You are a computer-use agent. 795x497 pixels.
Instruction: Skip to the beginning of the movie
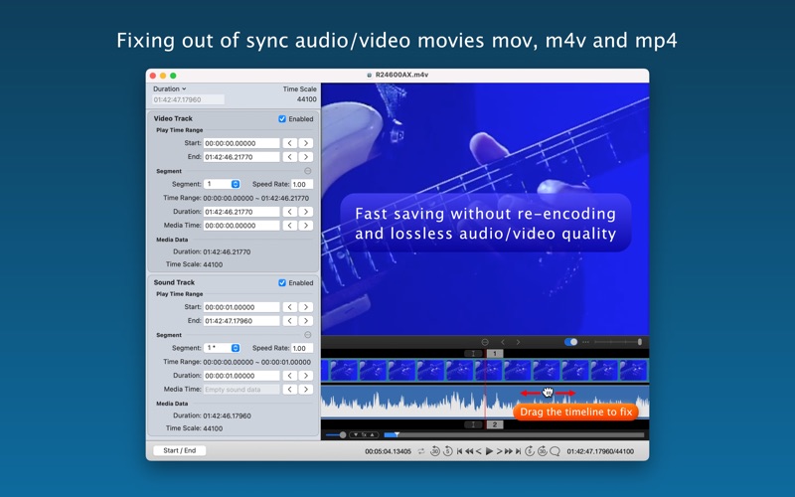[459, 451]
